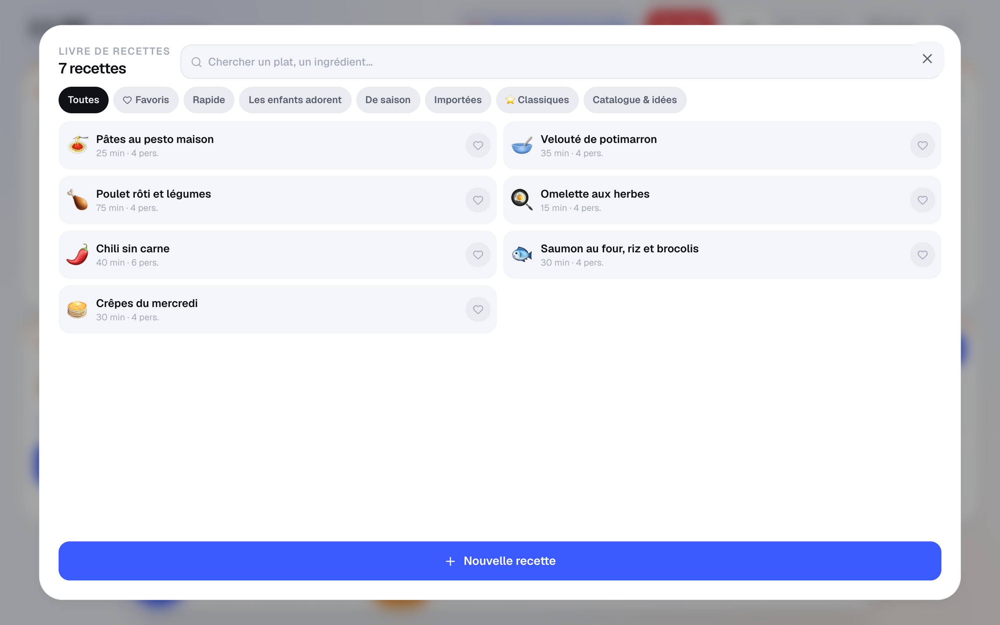Open Catalogue & idées filter

pyautogui.click(x=635, y=100)
